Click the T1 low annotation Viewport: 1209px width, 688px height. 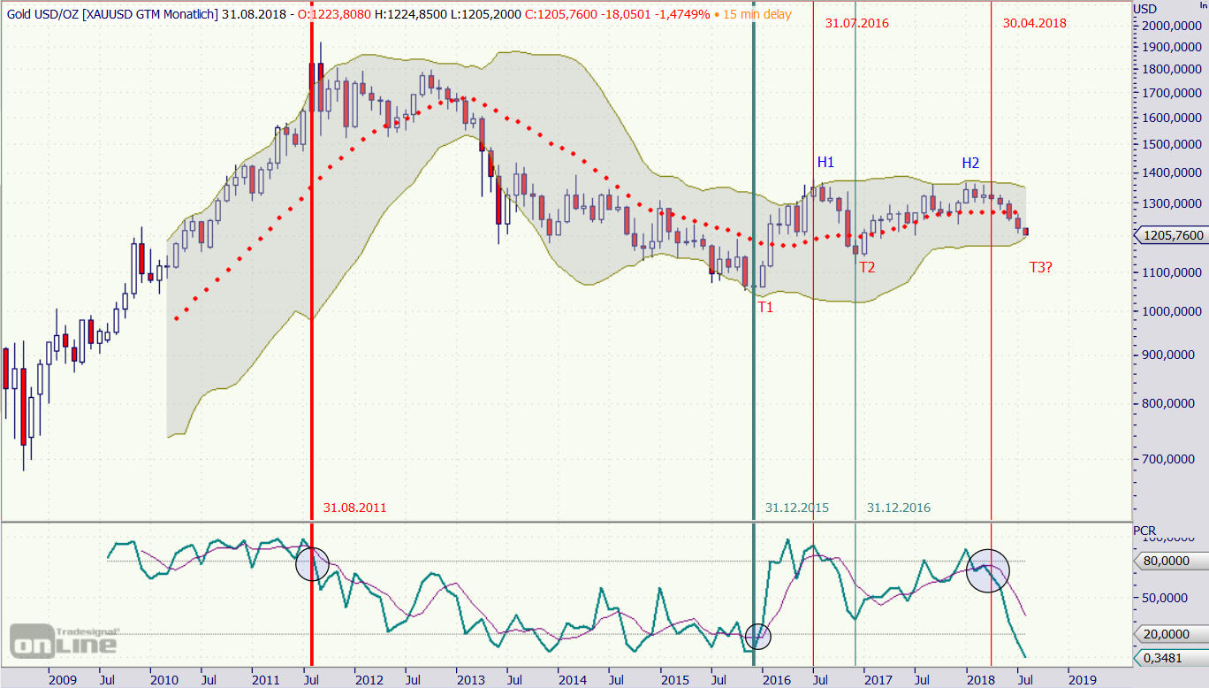(765, 307)
